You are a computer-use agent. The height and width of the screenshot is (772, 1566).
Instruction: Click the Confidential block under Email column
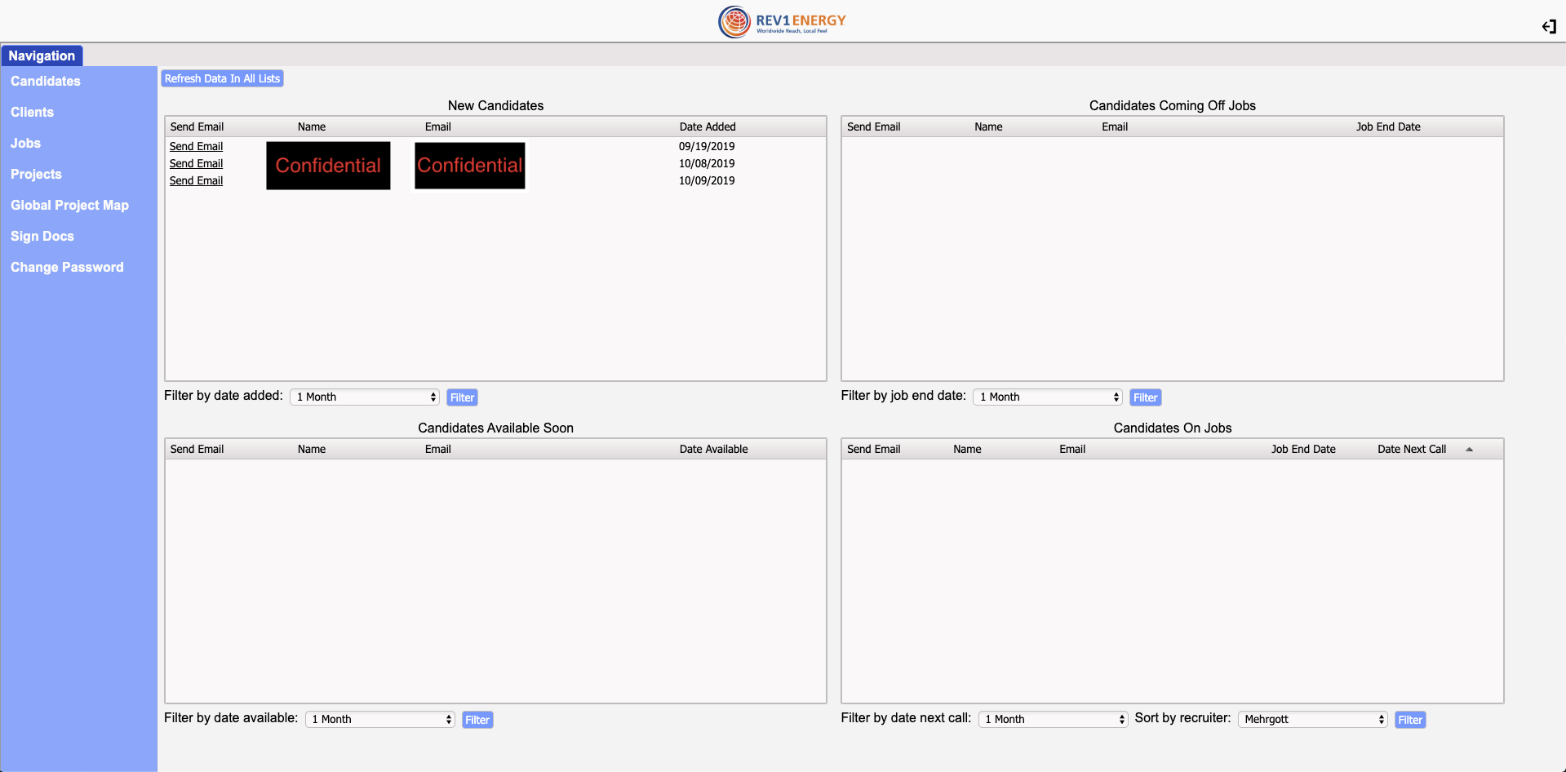tap(470, 166)
